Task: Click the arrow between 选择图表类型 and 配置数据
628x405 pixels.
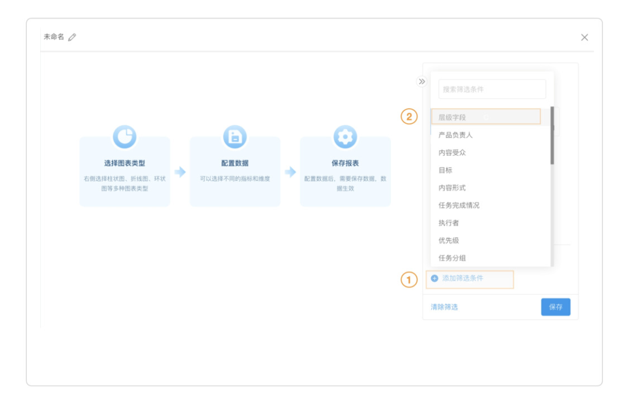Action: pyautogui.click(x=180, y=172)
